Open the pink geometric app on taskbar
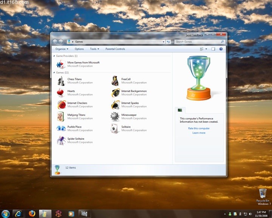The image size is (272, 218). [x=59, y=214]
